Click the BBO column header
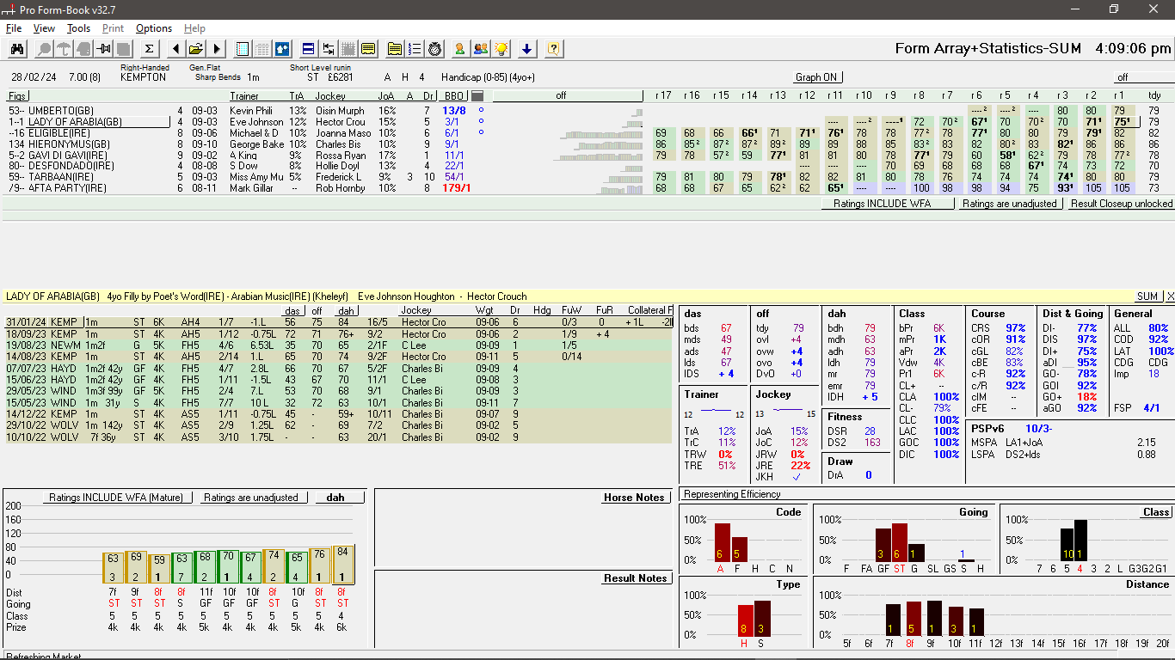The height and width of the screenshot is (660, 1175). tap(453, 96)
